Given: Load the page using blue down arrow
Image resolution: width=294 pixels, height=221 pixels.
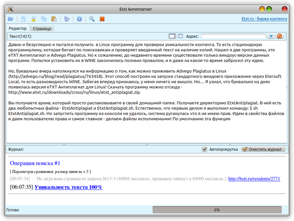Looking at the screenshot, I should tap(271, 36).
